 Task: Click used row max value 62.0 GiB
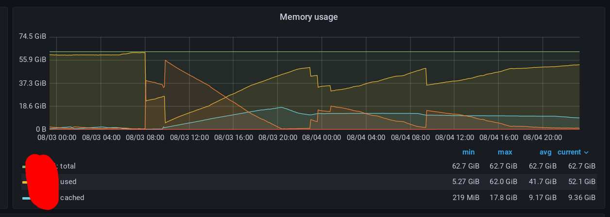click(504, 182)
